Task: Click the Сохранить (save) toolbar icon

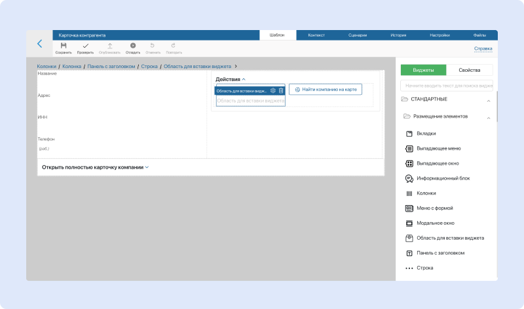Action: [64, 46]
